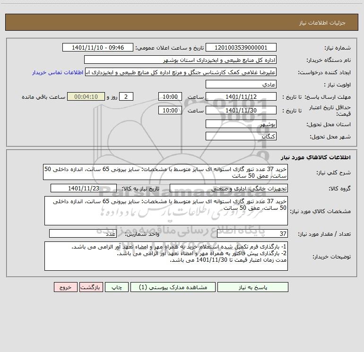Click the جزئیات اطلاعات نیاز header title
Image resolution: width=364 pixels, height=352 pixels.
tap(322, 23)
